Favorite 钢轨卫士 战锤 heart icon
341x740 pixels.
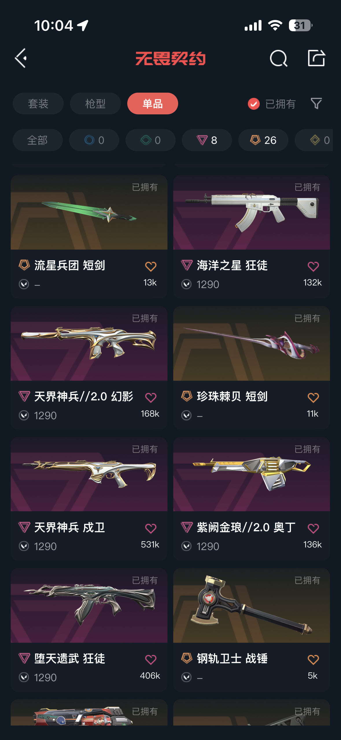coord(313,660)
